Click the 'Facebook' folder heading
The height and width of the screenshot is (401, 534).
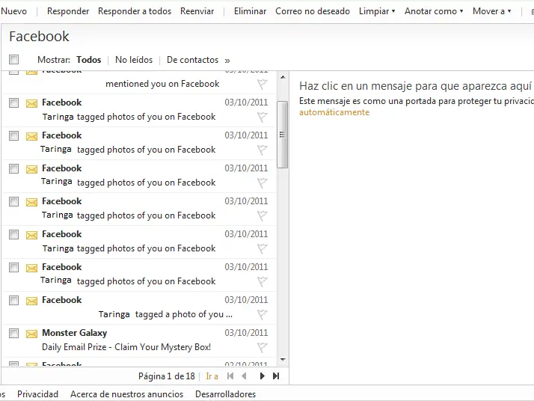(x=39, y=37)
